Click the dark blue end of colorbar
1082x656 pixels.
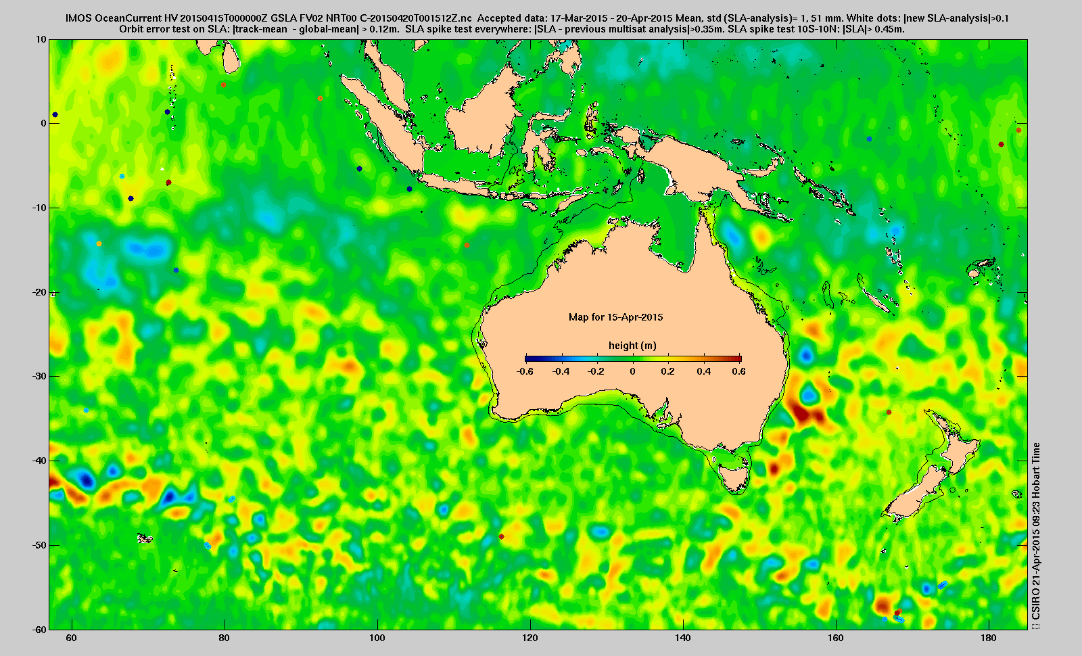click(531, 358)
